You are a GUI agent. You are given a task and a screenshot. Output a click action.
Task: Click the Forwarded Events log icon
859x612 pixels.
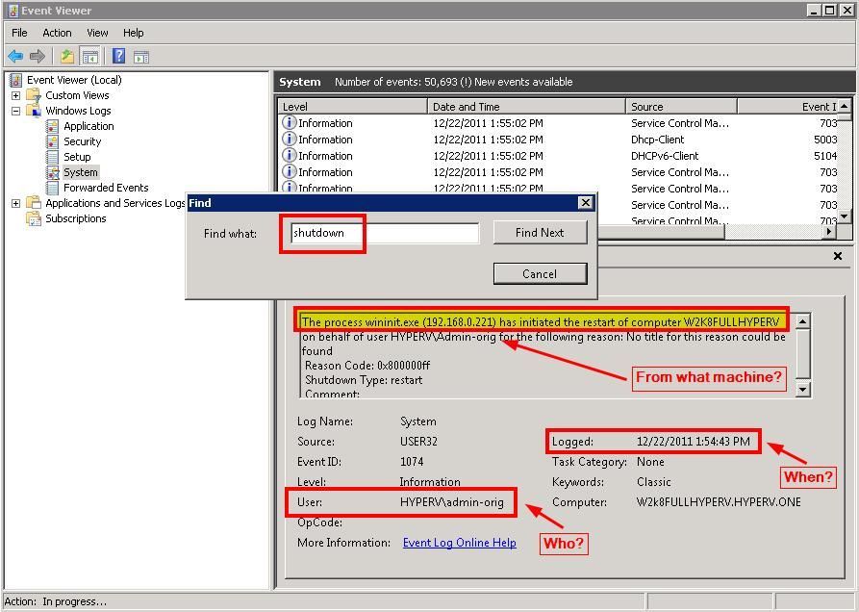point(52,188)
